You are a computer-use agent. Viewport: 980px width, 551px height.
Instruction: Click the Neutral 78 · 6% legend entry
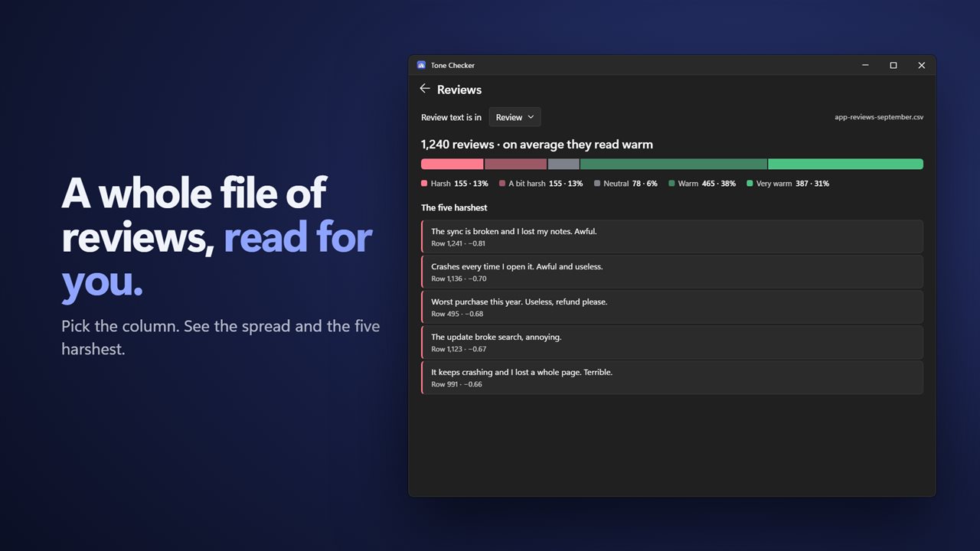(626, 184)
